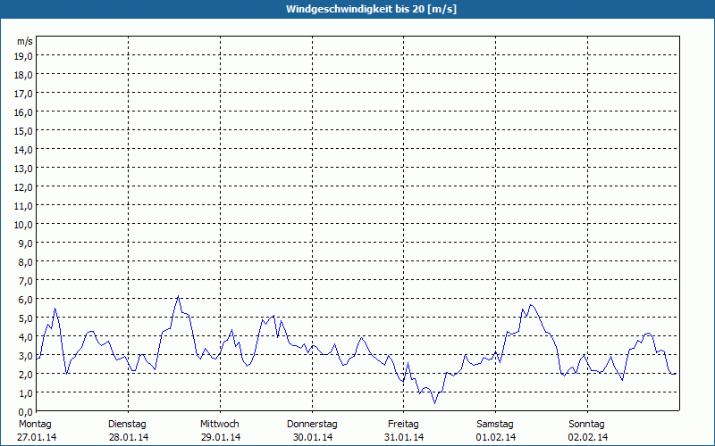Click the m/s unit label above y-axis
Viewport: 715px width, 446px height.
pos(24,41)
